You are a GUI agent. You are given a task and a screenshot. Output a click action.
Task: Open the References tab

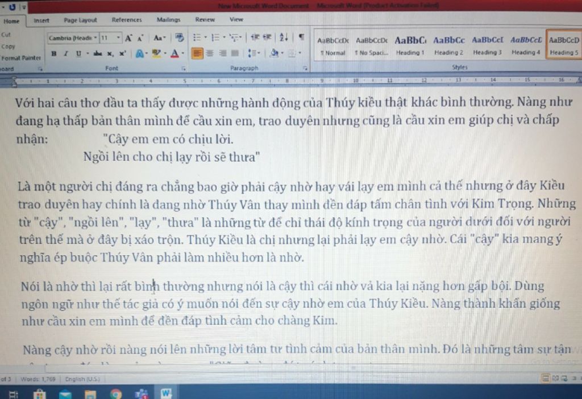click(x=127, y=20)
